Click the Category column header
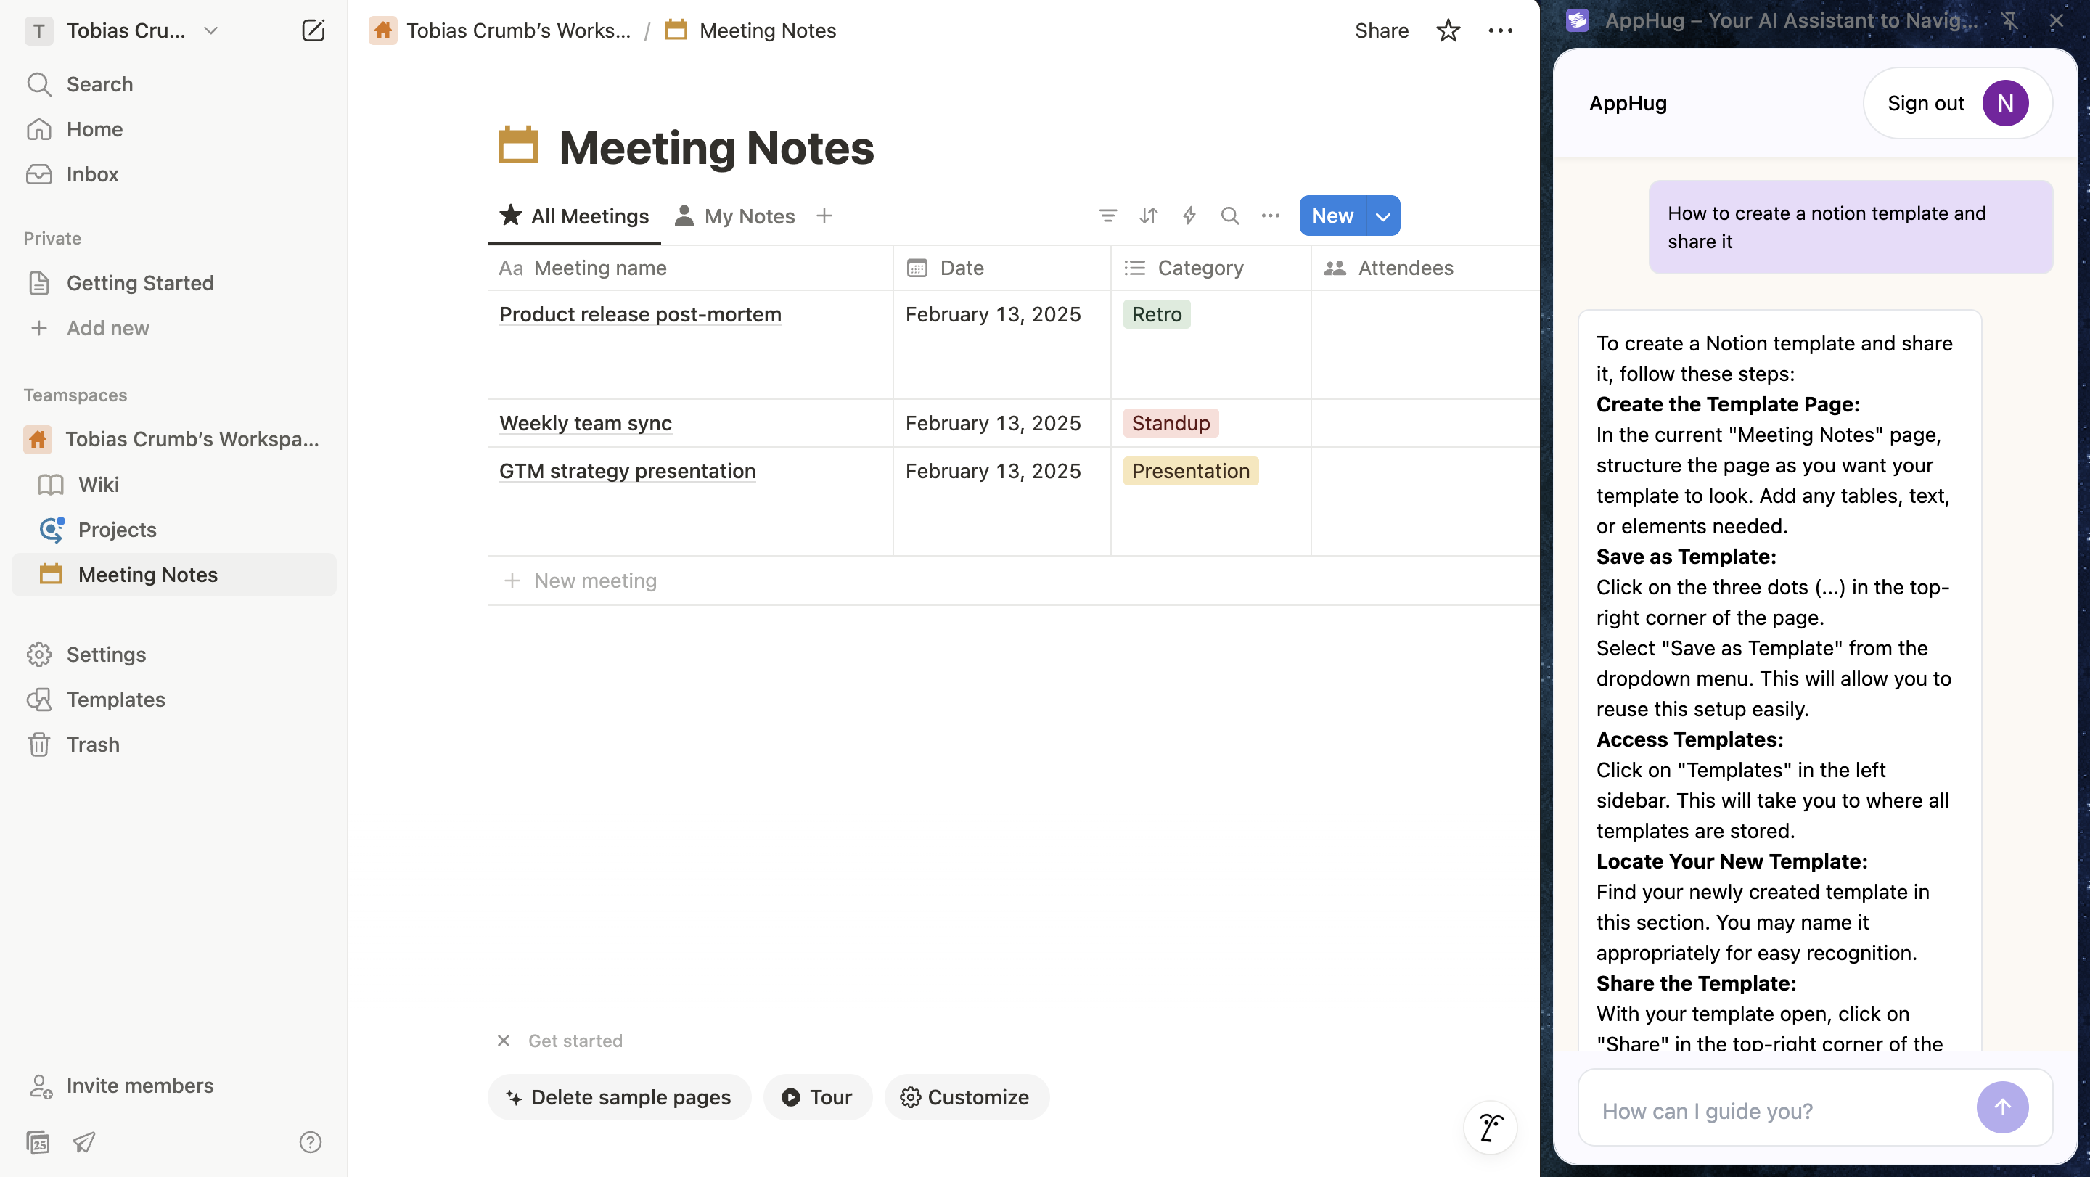This screenshot has height=1177, width=2090. tap(1210, 268)
